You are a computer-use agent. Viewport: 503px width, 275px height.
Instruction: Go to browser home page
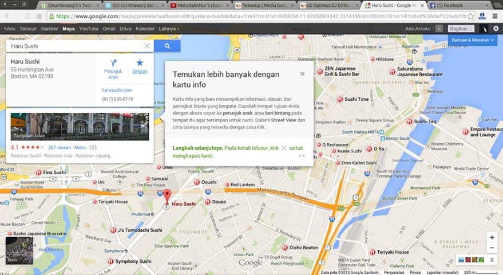[39, 16]
